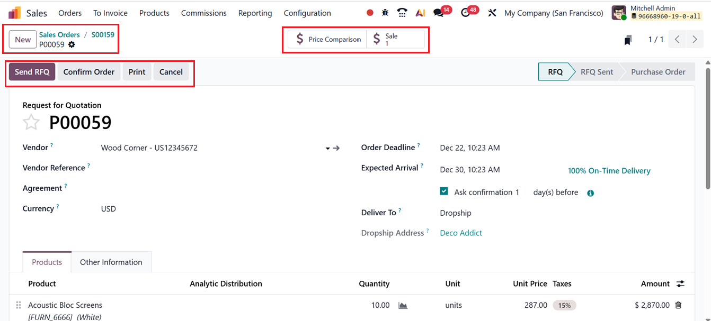The height and width of the screenshot is (321, 711).
Task: Open the debug bug icon menu
Action: click(385, 13)
